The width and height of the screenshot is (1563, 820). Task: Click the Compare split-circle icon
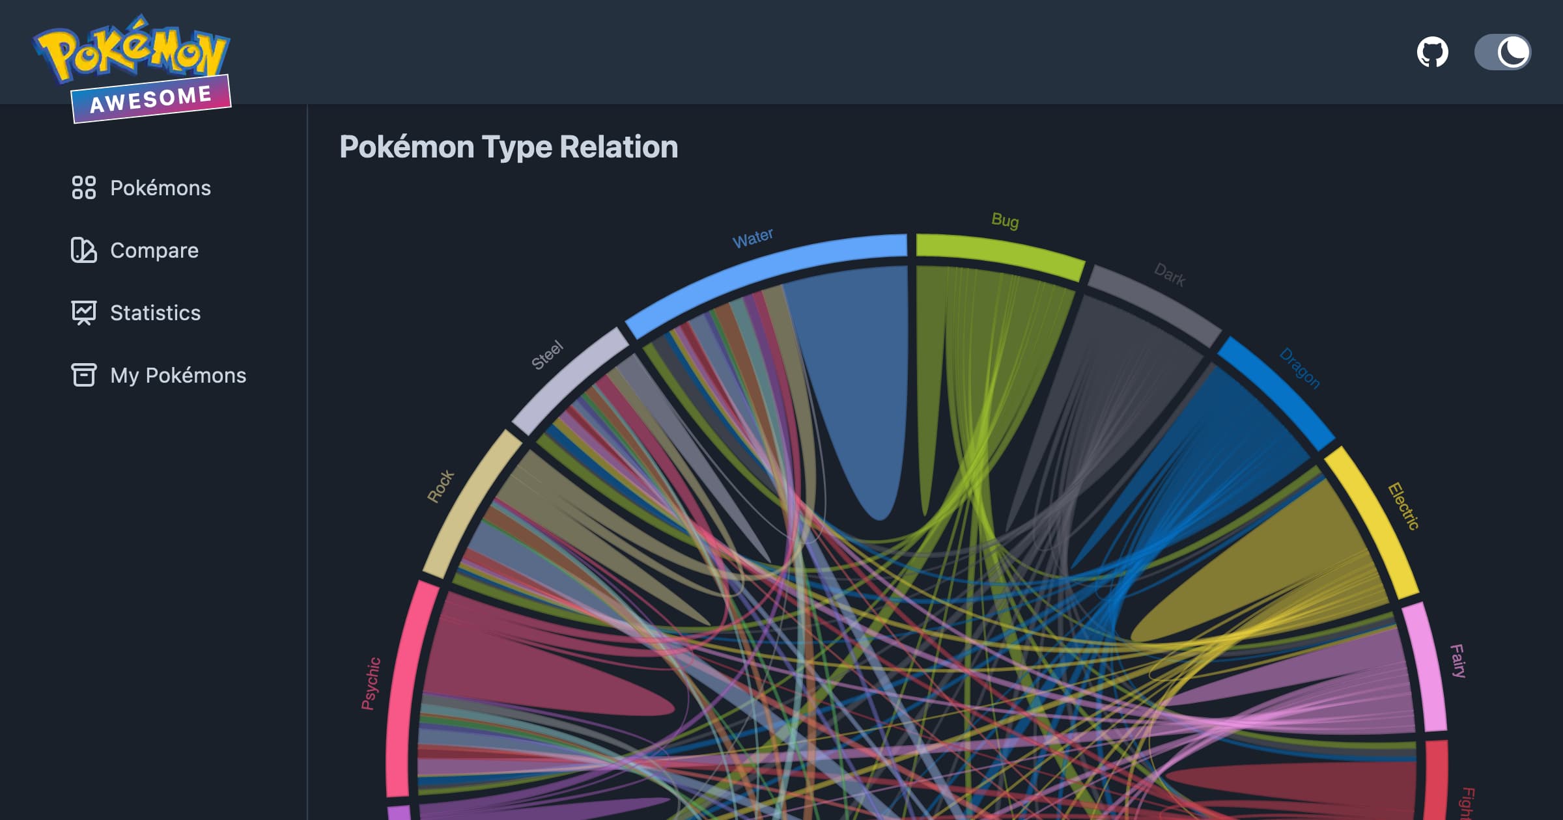coord(83,251)
